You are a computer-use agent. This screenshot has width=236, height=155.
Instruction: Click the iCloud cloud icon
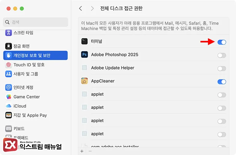8,106
